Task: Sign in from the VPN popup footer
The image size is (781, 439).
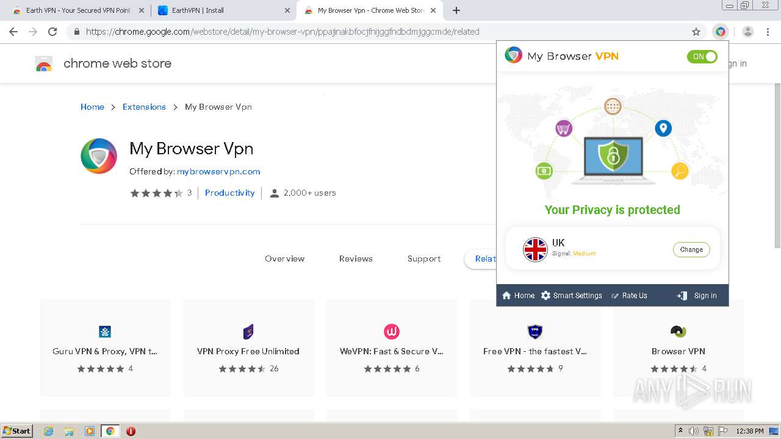Action: click(697, 296)
